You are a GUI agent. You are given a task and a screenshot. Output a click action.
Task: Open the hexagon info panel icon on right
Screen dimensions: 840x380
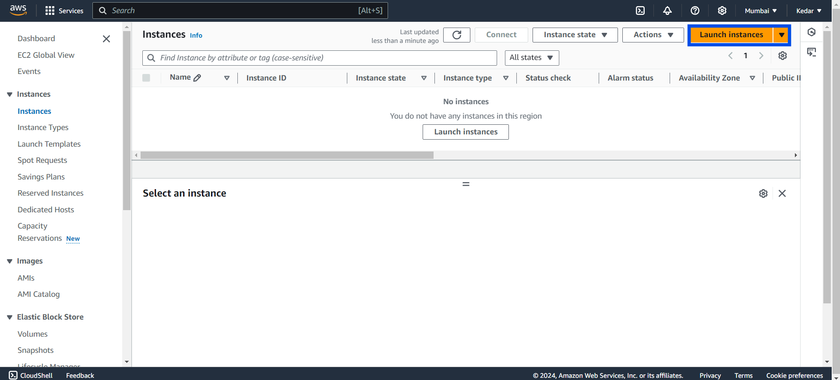tap(812, 32)
